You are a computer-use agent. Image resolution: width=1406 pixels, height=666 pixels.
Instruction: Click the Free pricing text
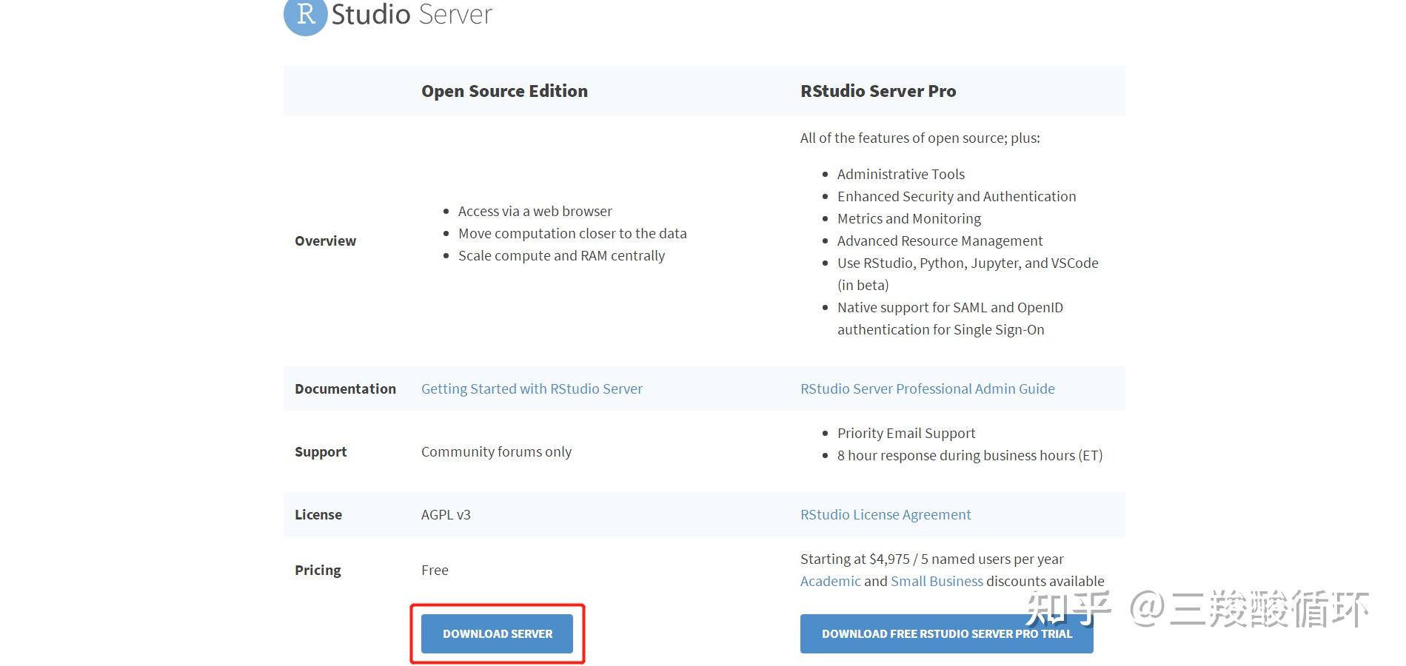coord(435,570)
